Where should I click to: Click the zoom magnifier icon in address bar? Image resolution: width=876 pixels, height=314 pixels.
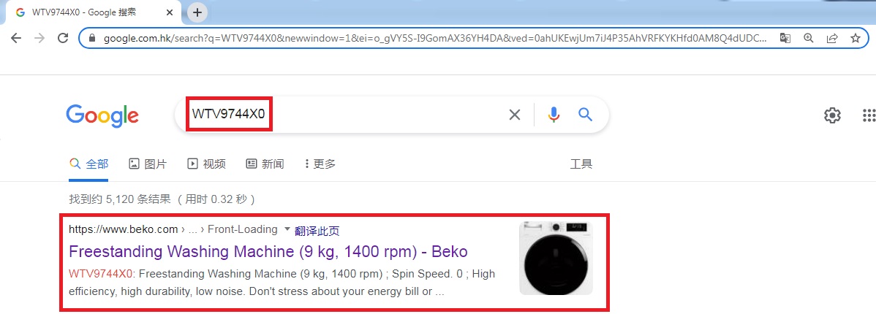[808, 38]
